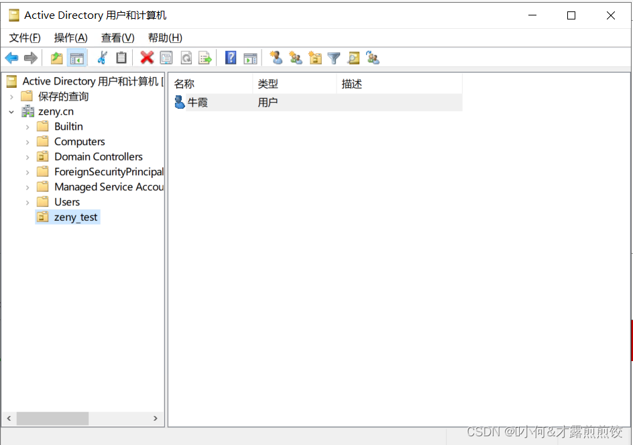Select Domain Controllers OU
Image resolution: width=633 pixels, height=445 pixels.
tap(99, 156)
